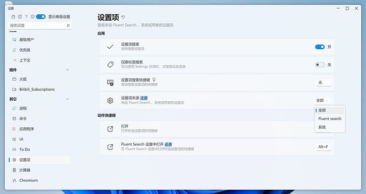Click the checkmark icon in 设置项搜索 row

tap(110, 47)
